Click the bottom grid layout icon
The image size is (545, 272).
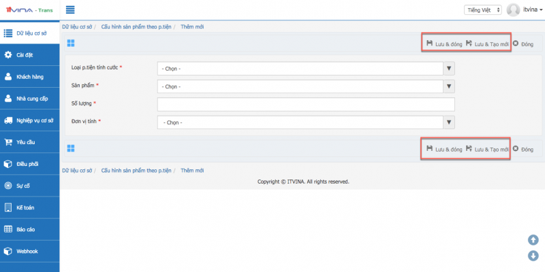(x=71, y=148)
